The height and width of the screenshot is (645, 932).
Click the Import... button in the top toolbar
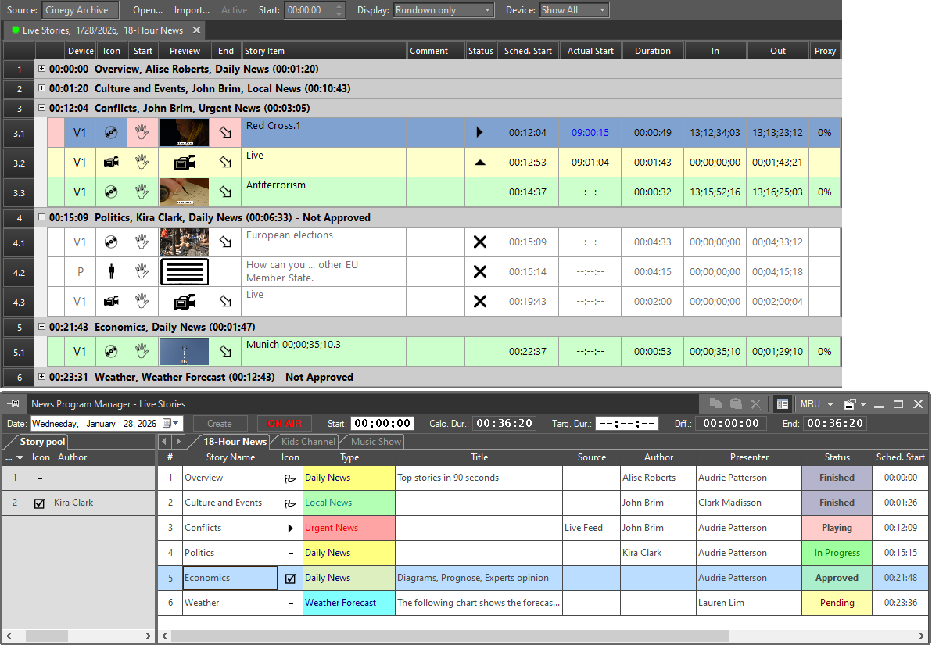pyautogui.click(x=192, y=10)
